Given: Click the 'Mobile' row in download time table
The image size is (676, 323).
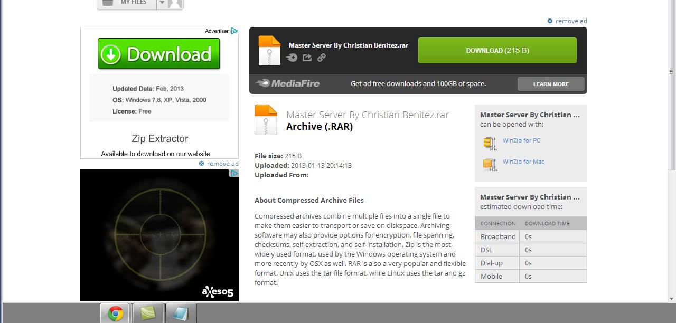Looking at the screenshot, I should (x=531, y=276).
